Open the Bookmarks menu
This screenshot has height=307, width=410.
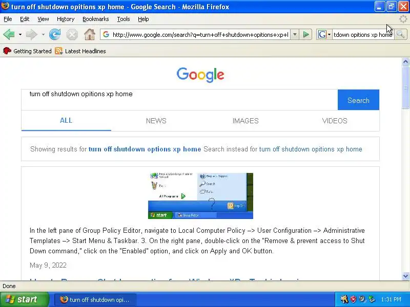(x=96, y=19)
